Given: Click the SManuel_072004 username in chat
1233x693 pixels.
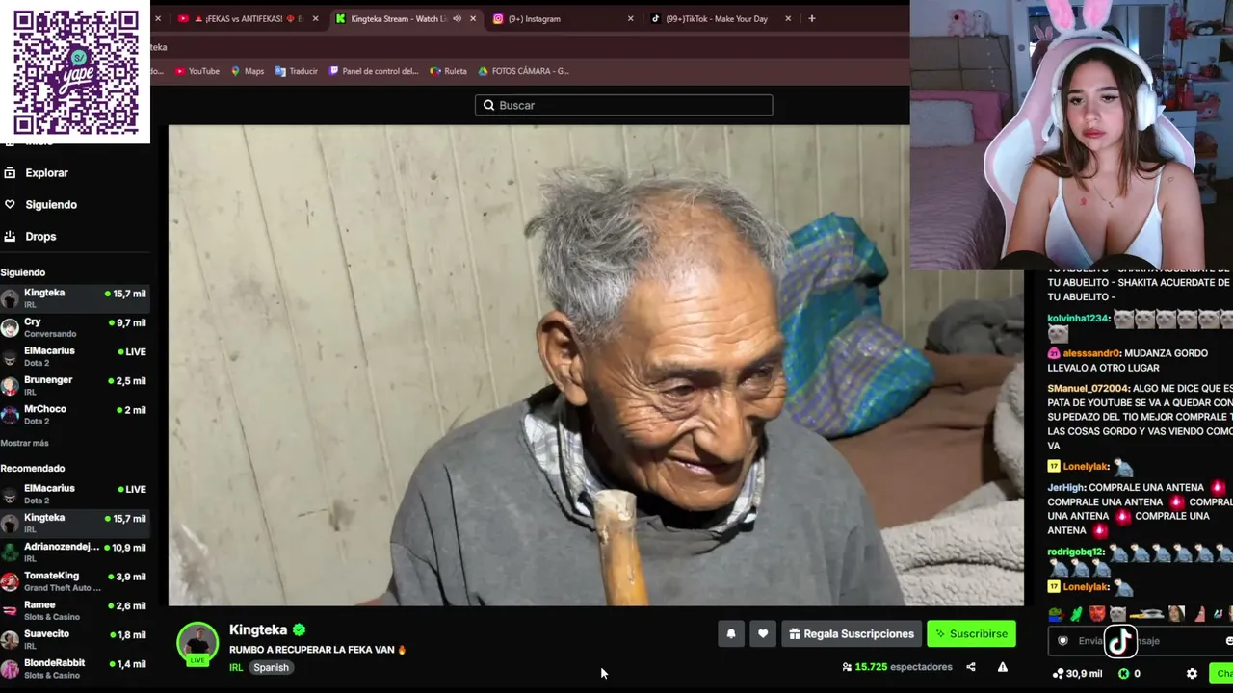Looking at the screenshot, I should click(x=1089, y=389).
